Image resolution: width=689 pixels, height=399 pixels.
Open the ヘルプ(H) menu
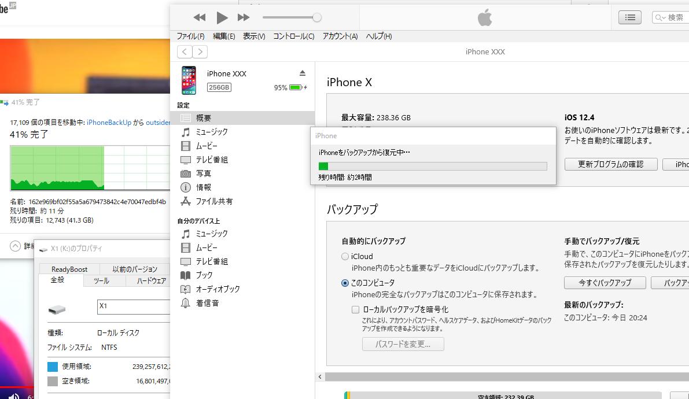[379, 36]
